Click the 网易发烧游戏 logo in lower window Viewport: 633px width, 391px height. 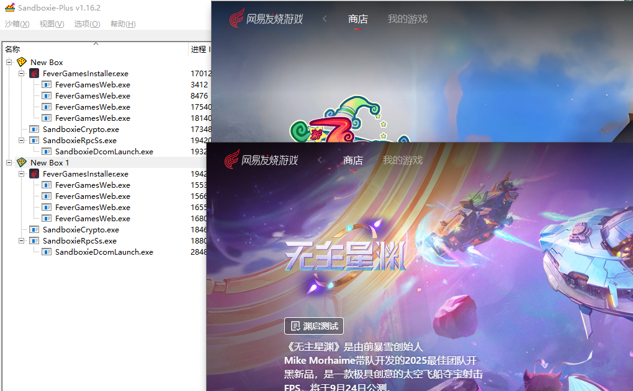(261, 160)
